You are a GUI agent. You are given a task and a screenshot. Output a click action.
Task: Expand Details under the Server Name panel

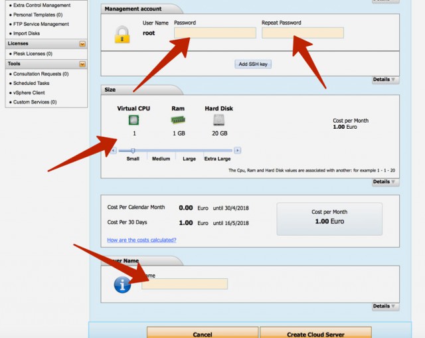pyautogui.click(x=384, y=306)
